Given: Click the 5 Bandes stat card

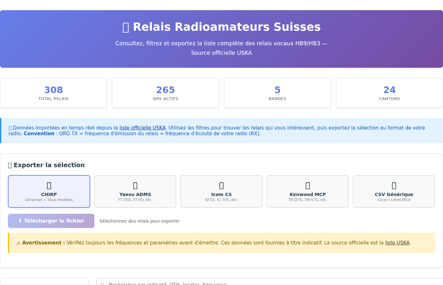Looking at the screenshot, I should point(278,93).
